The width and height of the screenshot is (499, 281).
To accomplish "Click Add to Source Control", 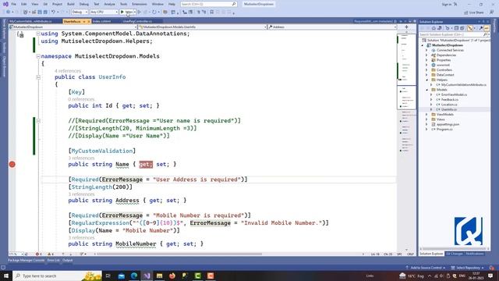I will pos(426,268).
